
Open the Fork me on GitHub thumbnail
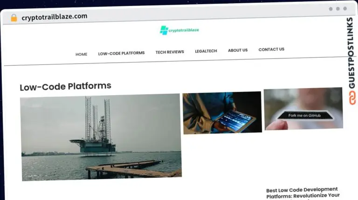(x=303, y=109)
